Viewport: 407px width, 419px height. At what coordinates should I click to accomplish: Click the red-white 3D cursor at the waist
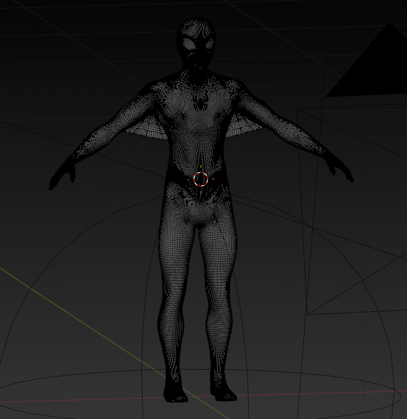[x=200, y=179]
